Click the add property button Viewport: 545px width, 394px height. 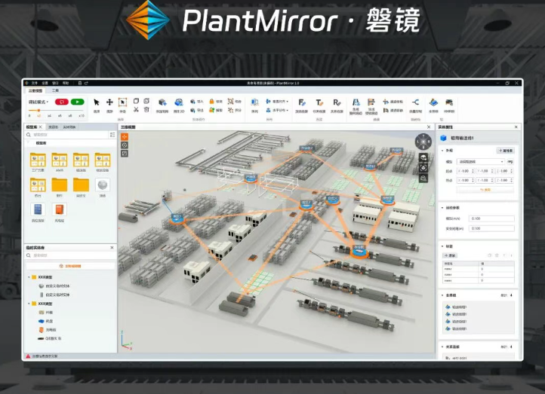(505, 151)
